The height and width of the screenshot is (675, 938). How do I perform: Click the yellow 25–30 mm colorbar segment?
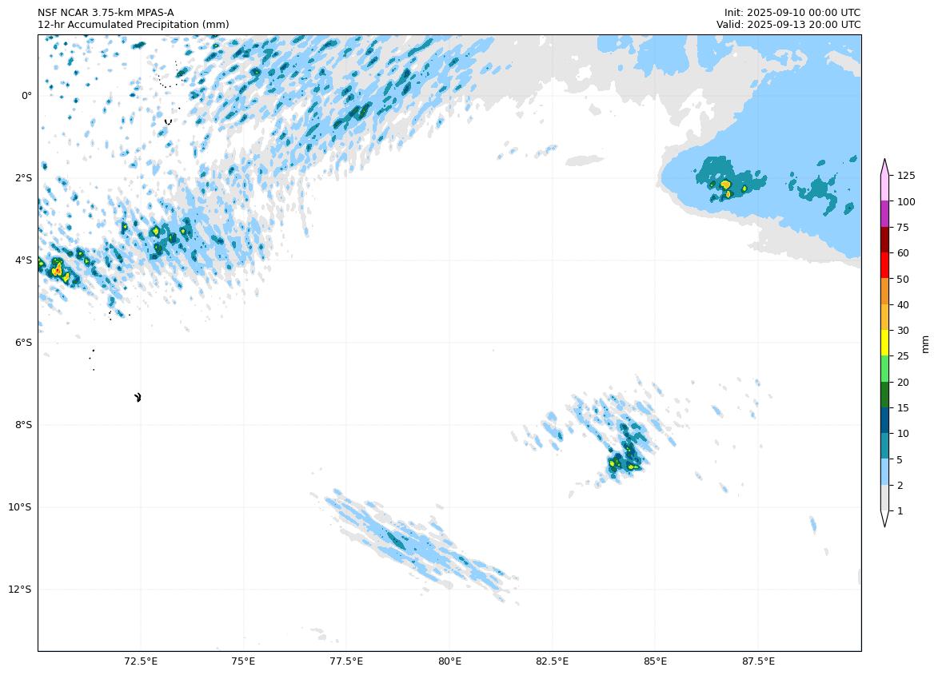point(884,343)
